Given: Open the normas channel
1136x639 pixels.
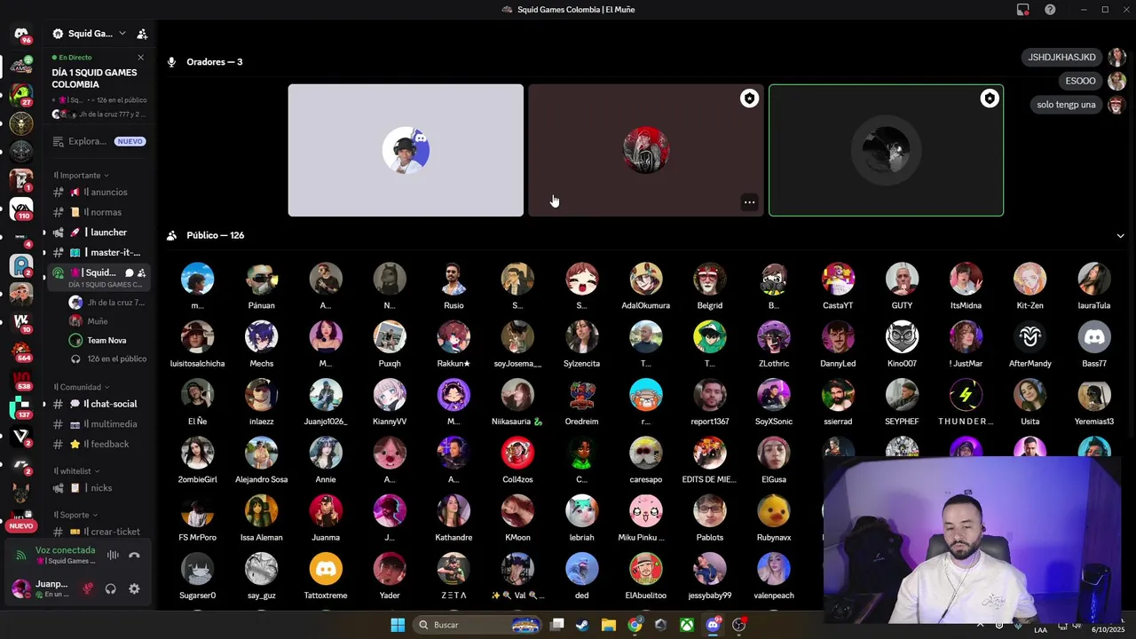Looking at the screenshot, I should (x=99, y=212).
